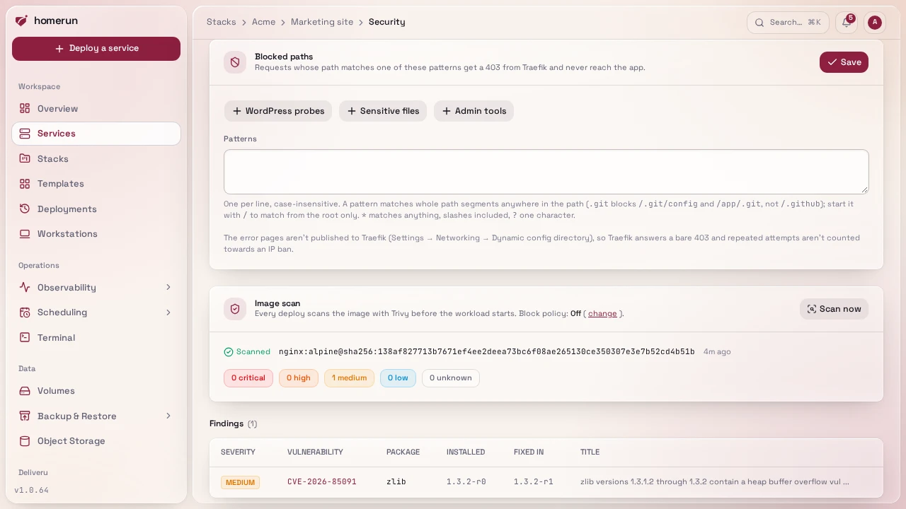Click Scan now button
906x509 pixels.
click(x=835, y=309)
